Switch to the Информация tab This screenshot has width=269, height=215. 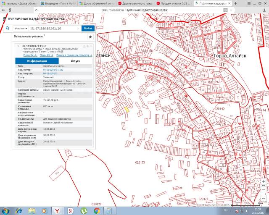tap(37, 61)
